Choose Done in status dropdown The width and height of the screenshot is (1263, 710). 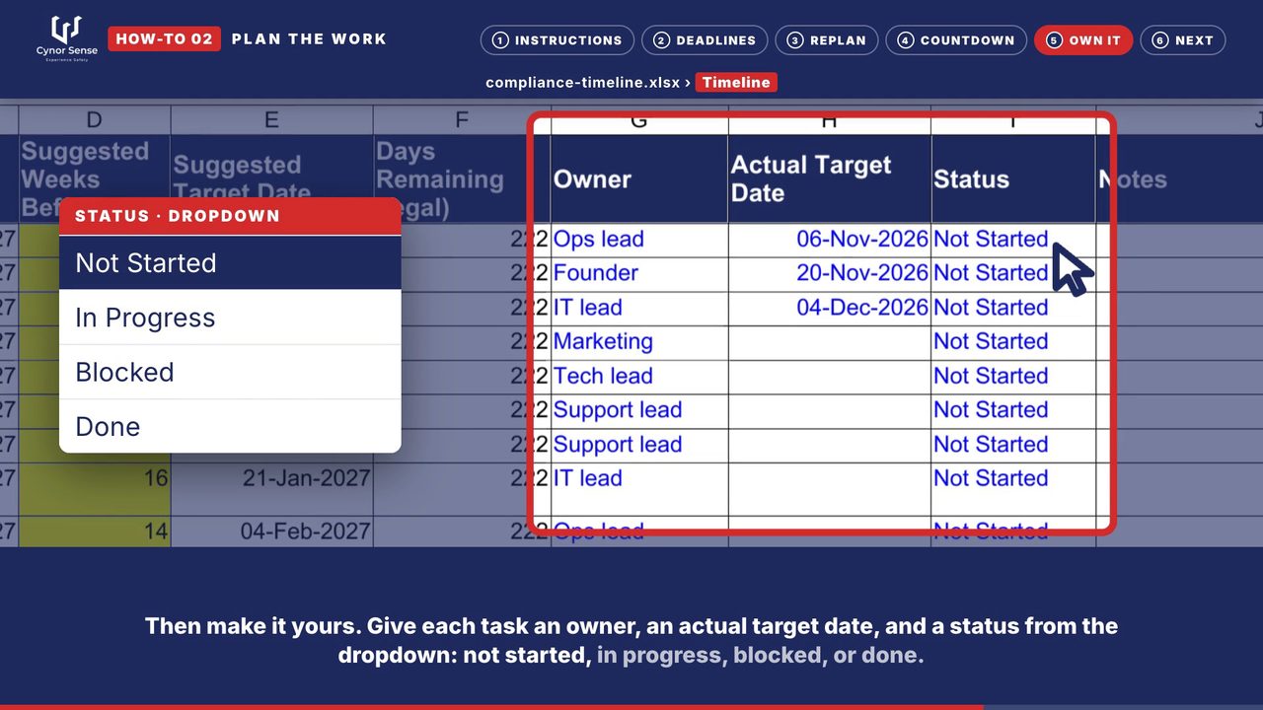point(230,426)
